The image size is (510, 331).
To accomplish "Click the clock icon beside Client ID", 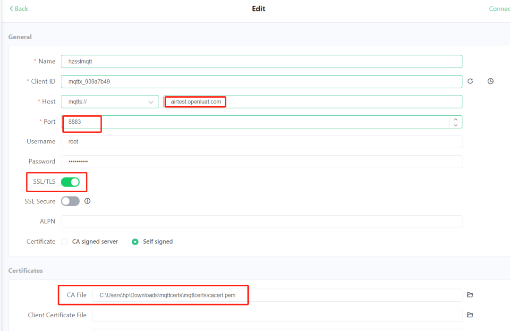I will (491, 81).
